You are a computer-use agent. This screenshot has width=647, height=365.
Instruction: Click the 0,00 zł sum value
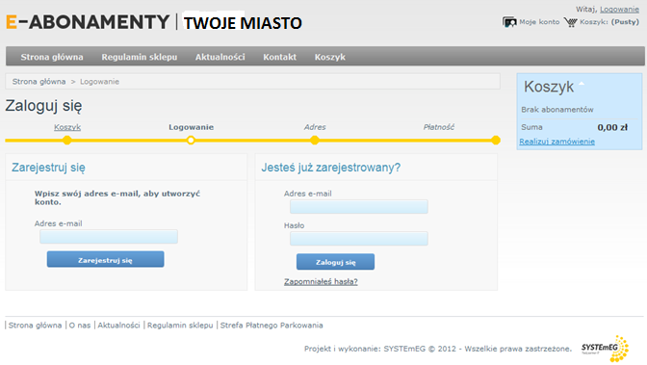coord(612,127)
